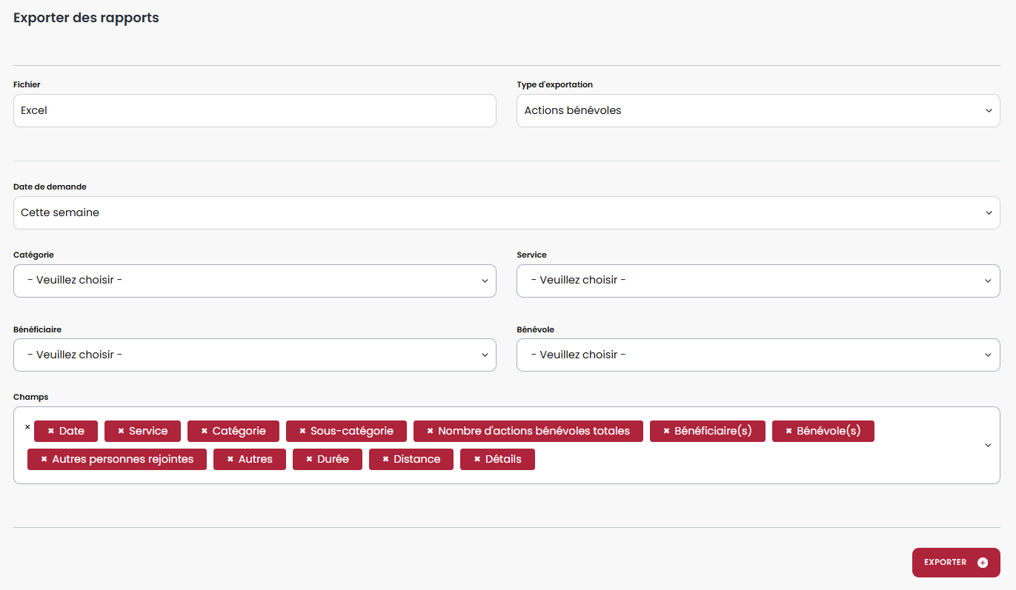Remove the Bénévole(s) field tag

pyautogui.click(x=788, y=431)
